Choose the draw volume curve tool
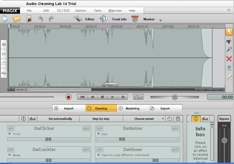234x164 pixels. tap(229, 76)
